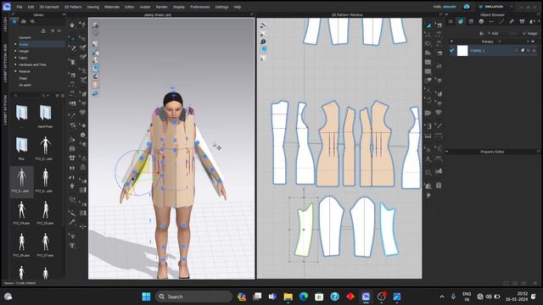Click the top pen-like icon in the 2D window
Viewport: 543px width, 305px height.
click(263, 25)
